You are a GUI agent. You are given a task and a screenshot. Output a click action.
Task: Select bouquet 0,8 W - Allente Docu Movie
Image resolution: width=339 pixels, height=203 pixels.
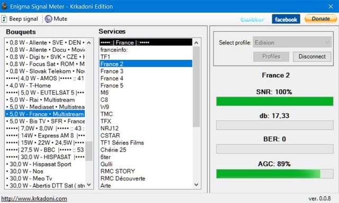point(45,50)
